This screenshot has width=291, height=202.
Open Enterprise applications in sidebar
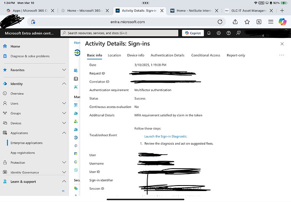click(x=27, y=143)
